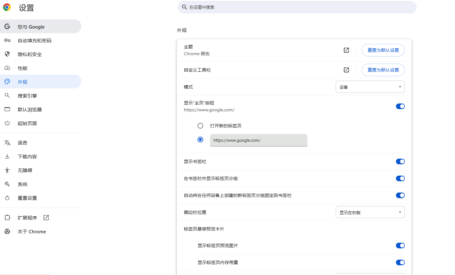
Task: Select 外观 in the sidebar
Action: tap(41, 82)
